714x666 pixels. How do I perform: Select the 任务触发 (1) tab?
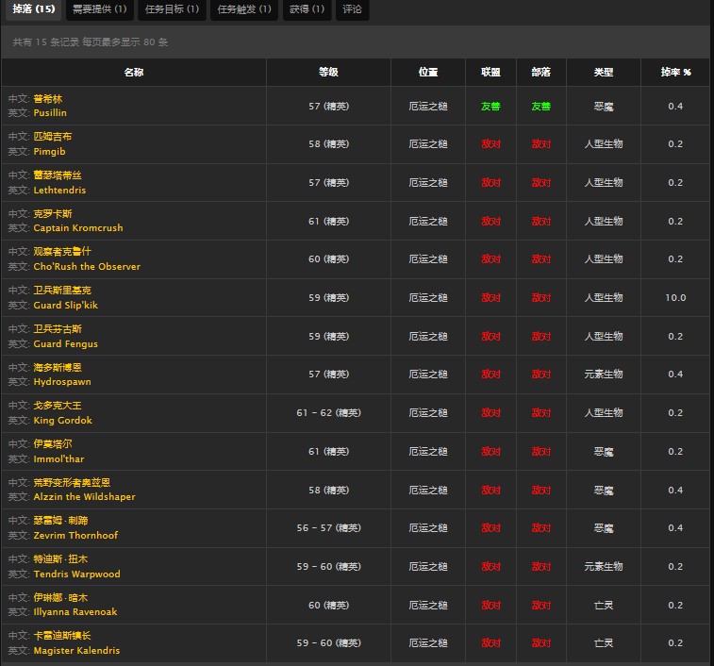pos(244,9)
